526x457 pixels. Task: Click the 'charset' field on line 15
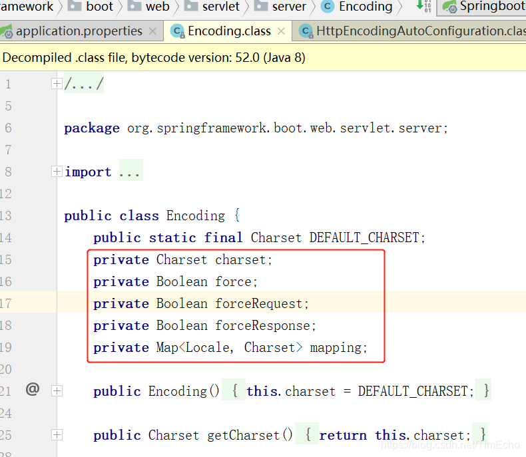click(x=240, y=259)
